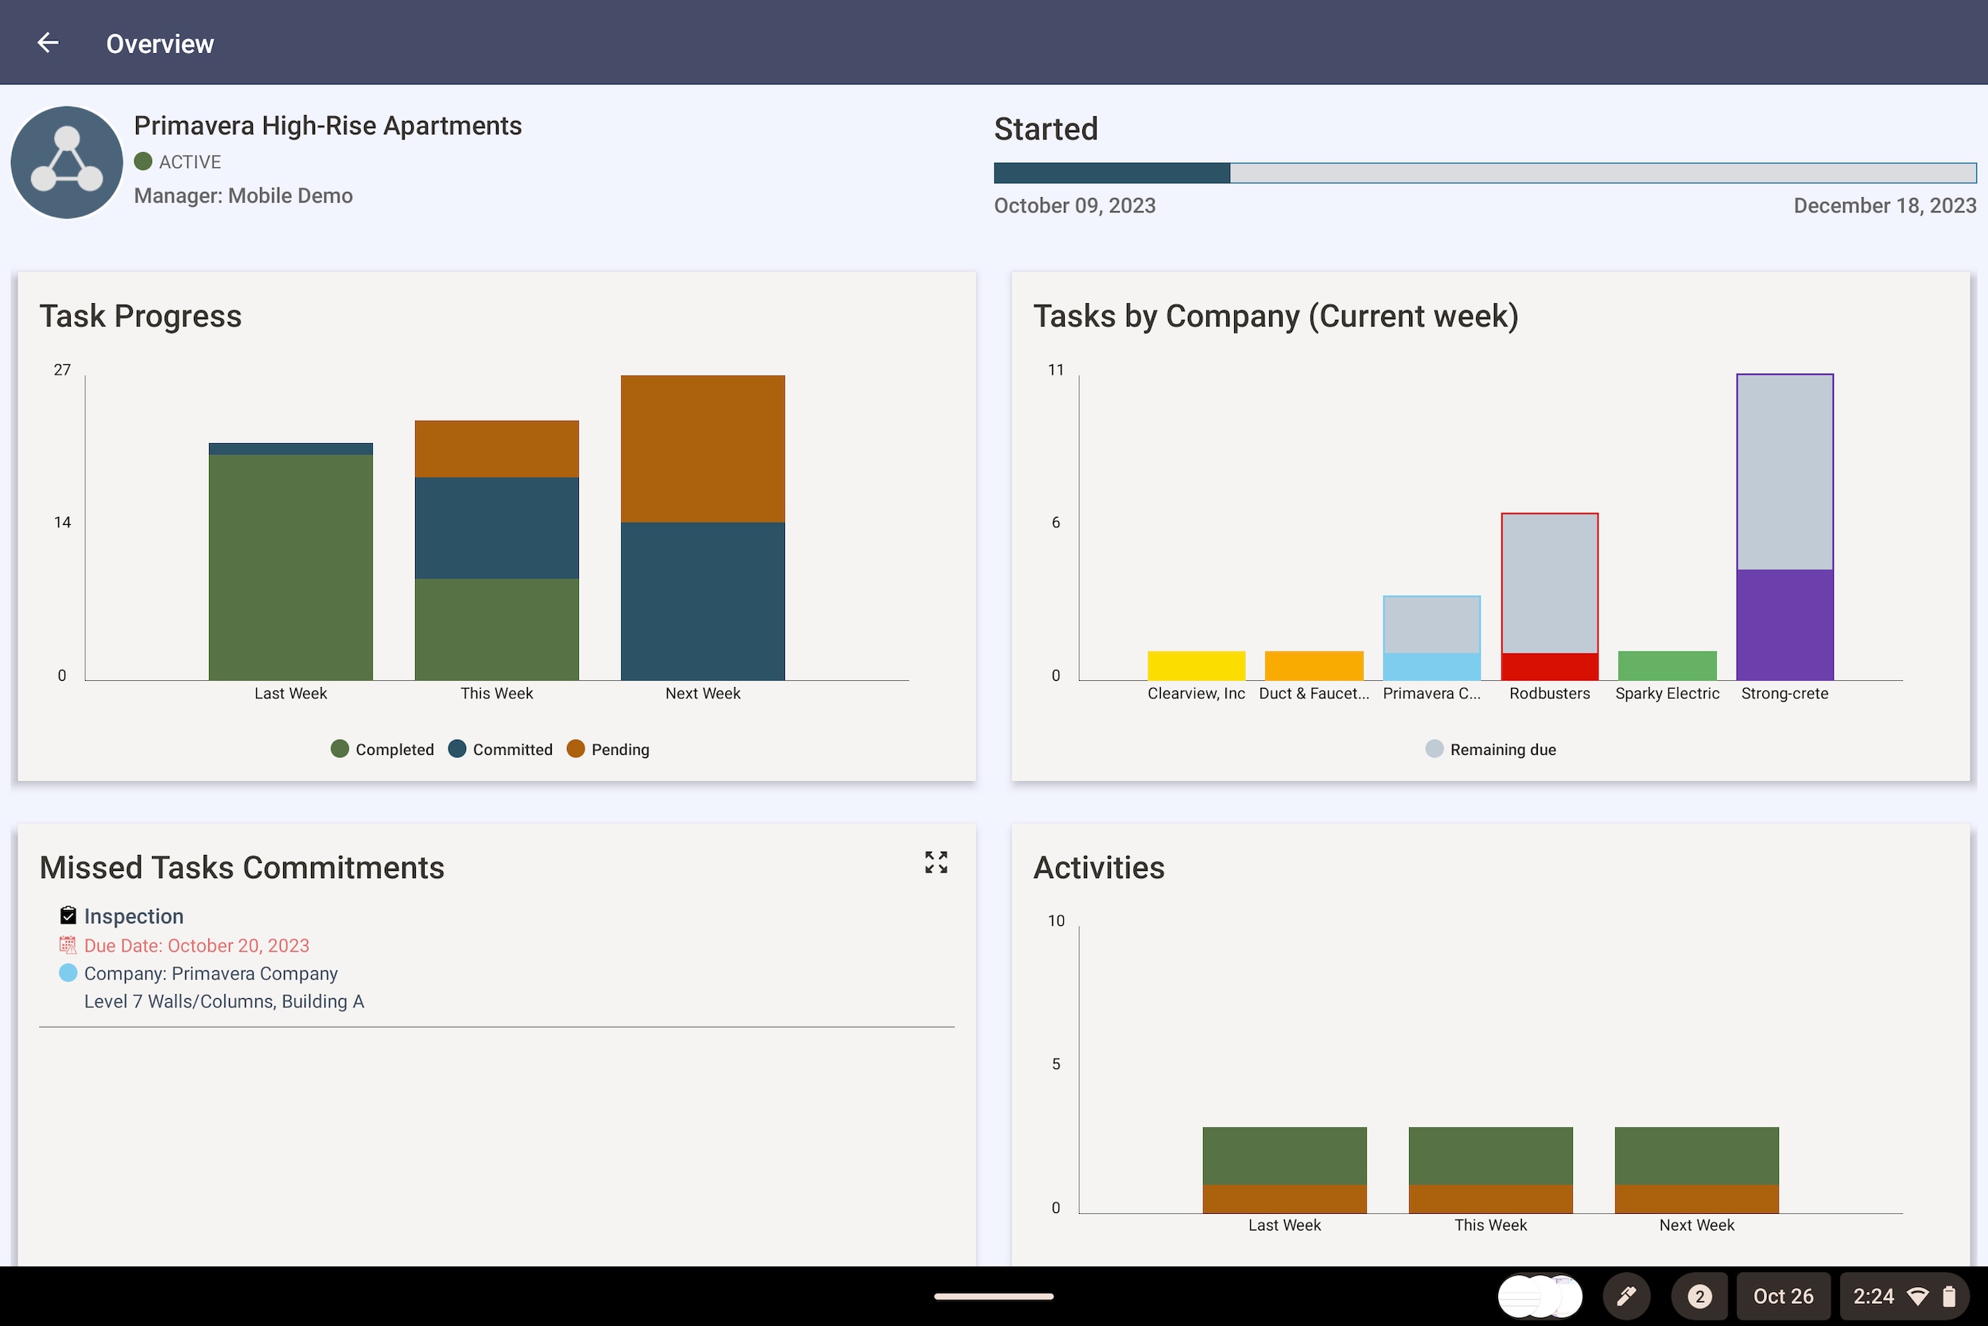1988x1326 pixels.
Task: Click the battery status icon
Action: point(1949,1296)
